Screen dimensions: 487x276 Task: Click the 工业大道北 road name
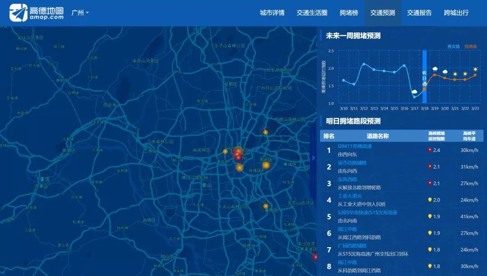coord(349,196)
